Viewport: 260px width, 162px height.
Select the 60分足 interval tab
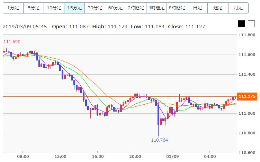(115, 8)
